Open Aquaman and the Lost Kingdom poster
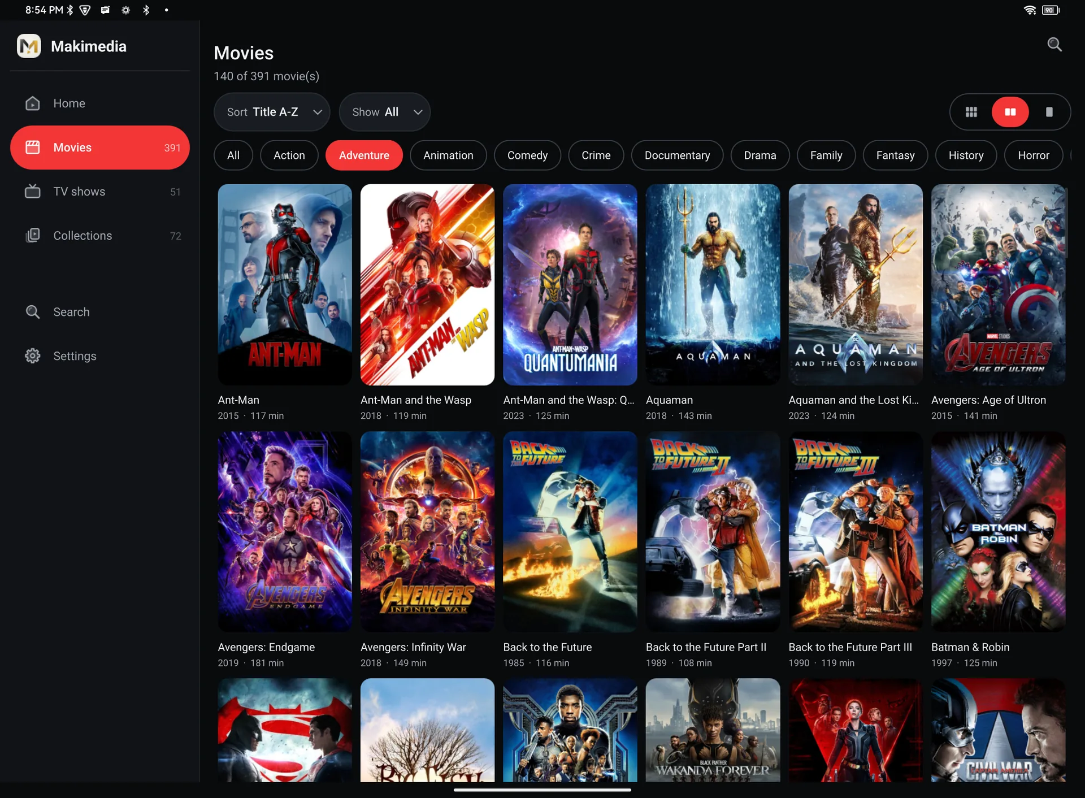This screenshot has height=798, width=1085. click(x=856, y=285)
